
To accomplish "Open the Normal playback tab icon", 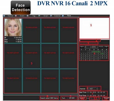I will pyautogui.click(x=4, y=16).
